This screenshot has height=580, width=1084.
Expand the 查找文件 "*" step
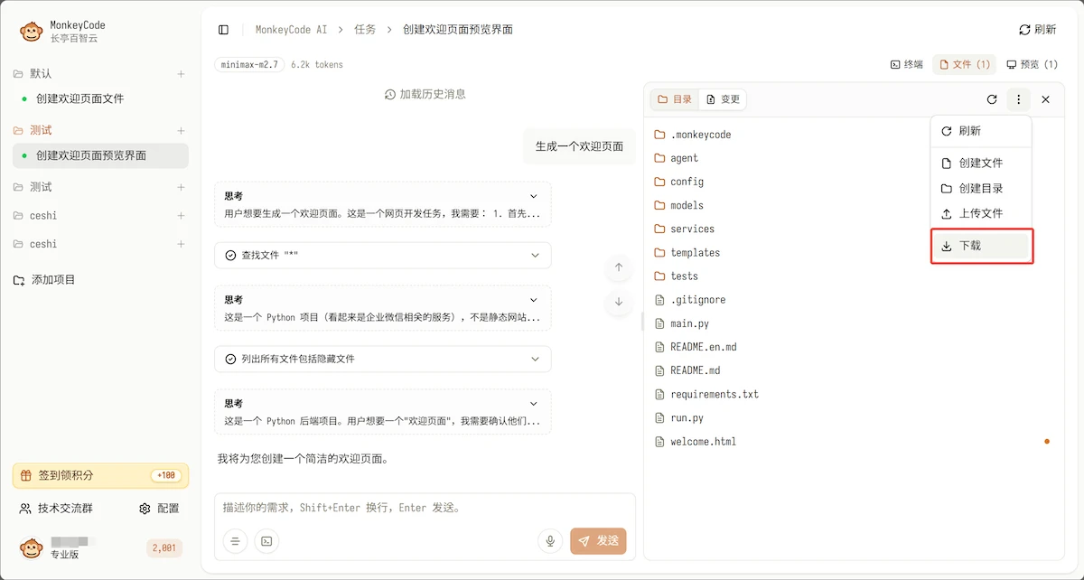coord(383,256)
